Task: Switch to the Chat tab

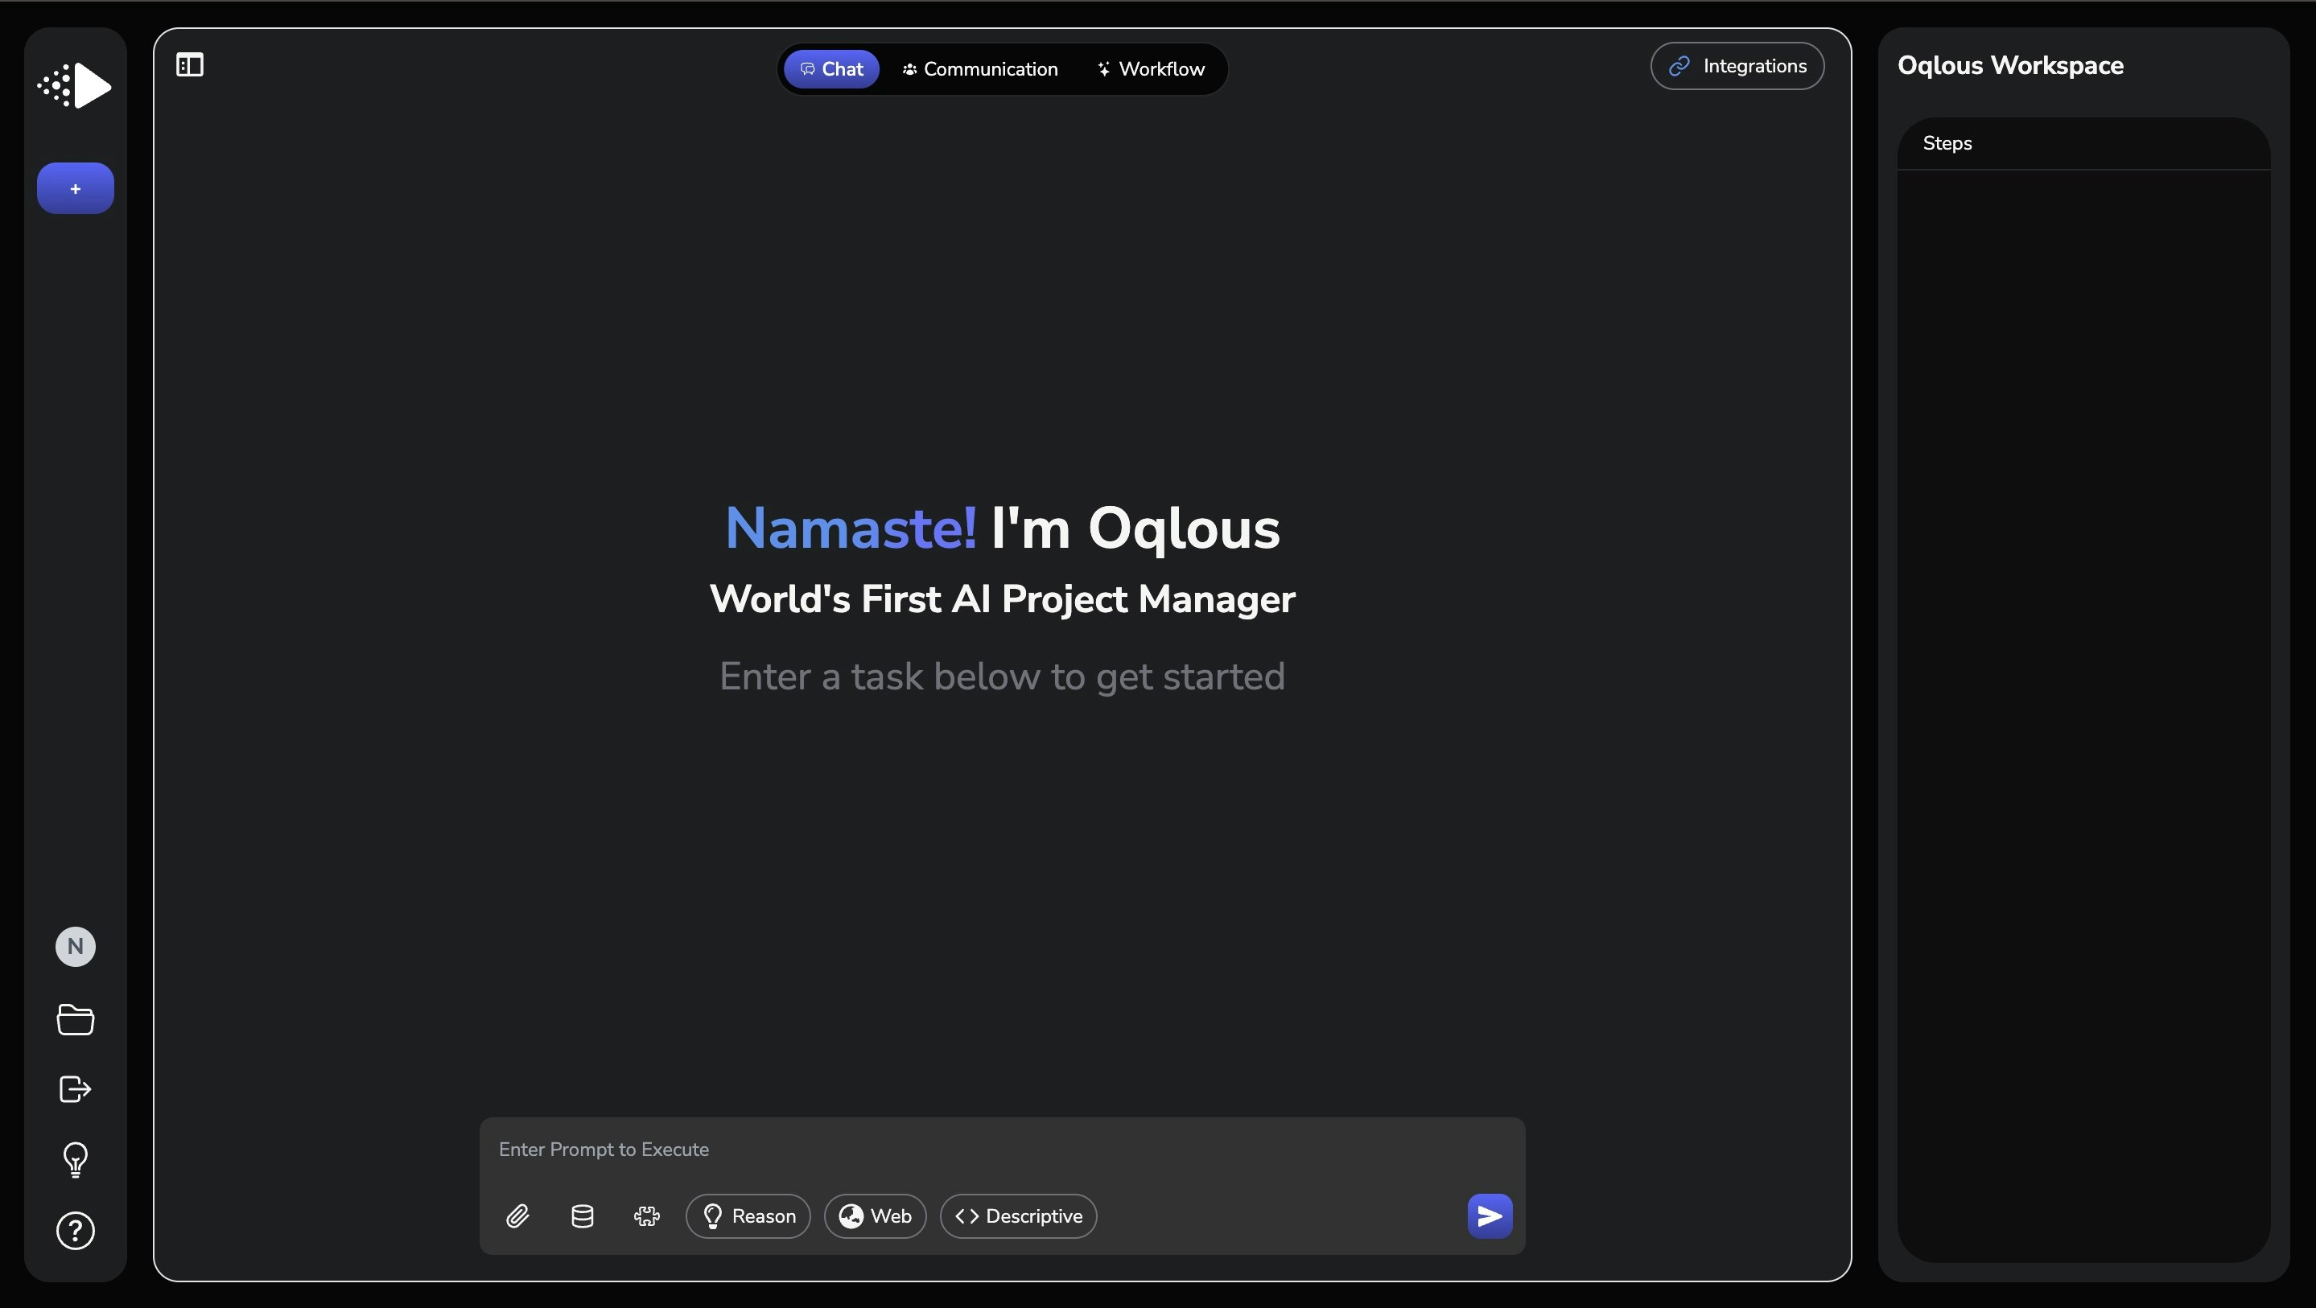Action: coord(831,69)
